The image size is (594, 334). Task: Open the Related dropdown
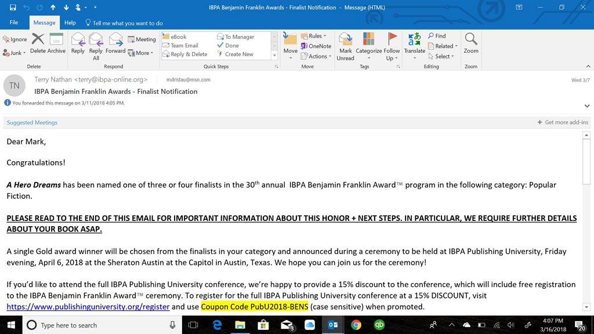coord(443,46)
